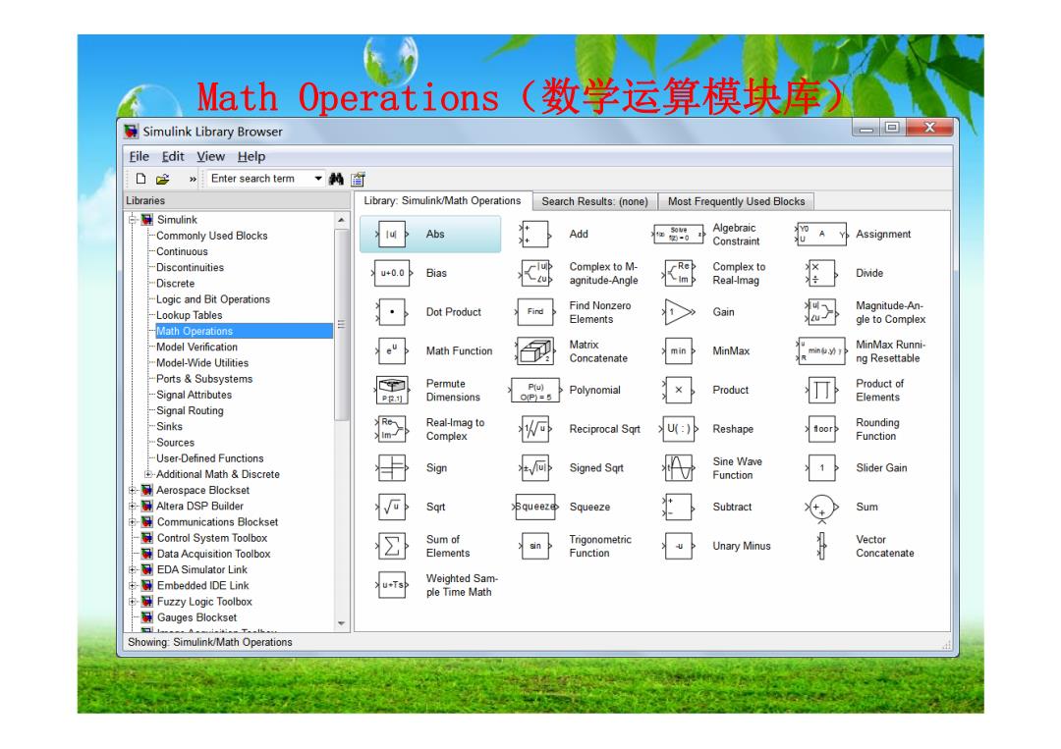Show more toolbar buttons via chevron
The height and width of the screenshot is (749, 1061).
click(193, 179)
